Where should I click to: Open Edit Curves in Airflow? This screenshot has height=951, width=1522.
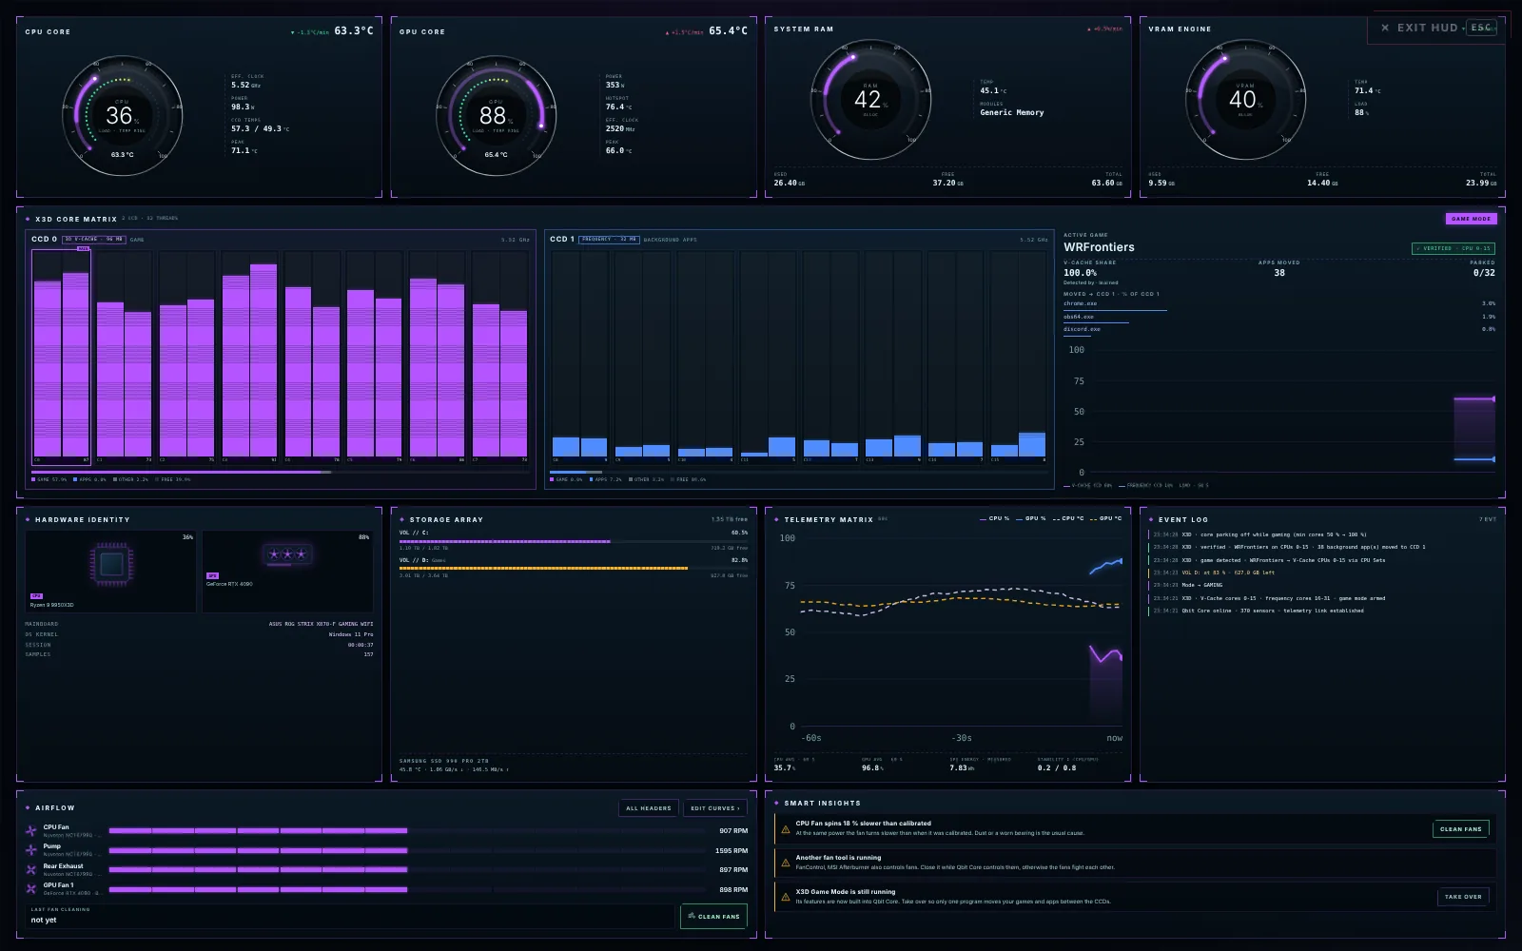[x=714, y=808]
